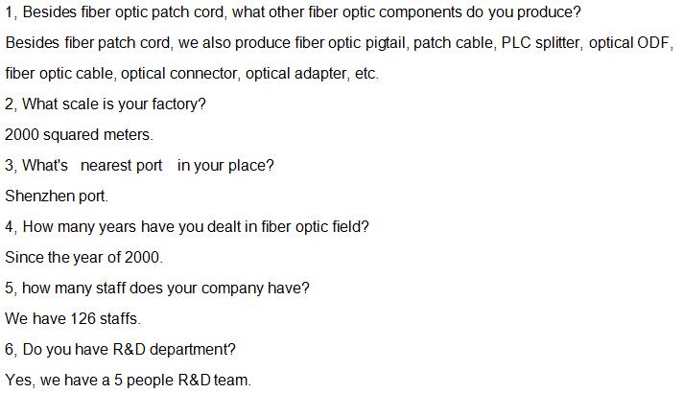
Task: Click the line starting 'fiber optic cable, optical connector'
Action: point(192,74)
